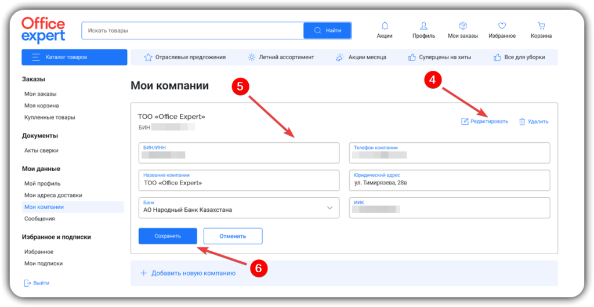The width and height of the screenshot is (594, 307).
Task: Click the Название компании input field
Action: 239,180
